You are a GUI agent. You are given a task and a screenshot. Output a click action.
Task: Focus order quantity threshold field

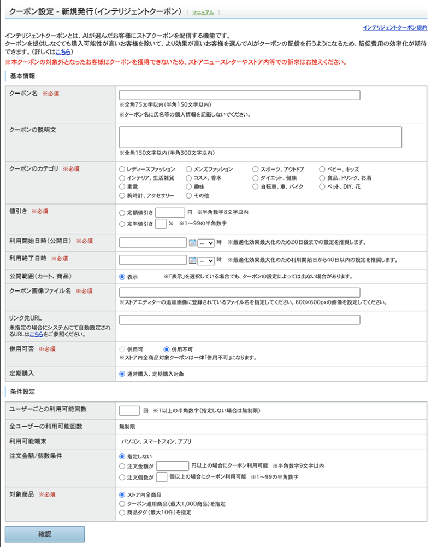click(x=162, y=477)
